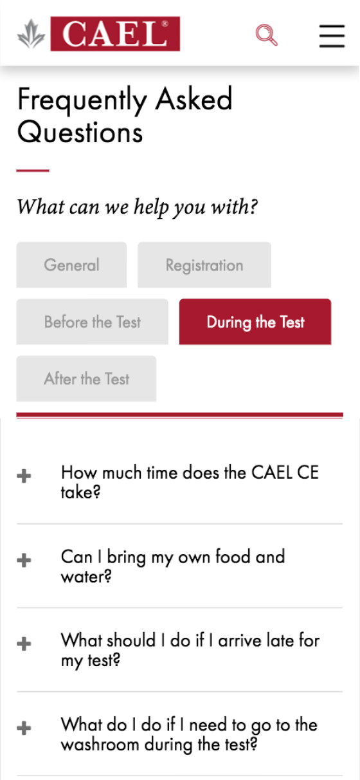Go to the After the Test tab
Viewport: 360px width, 780px height.
[x=86, y=378]
